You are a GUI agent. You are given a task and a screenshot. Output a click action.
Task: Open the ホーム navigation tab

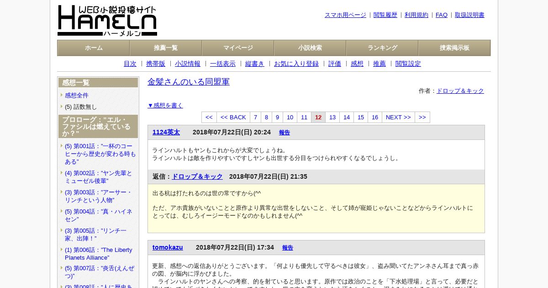[x=94, y=48]
